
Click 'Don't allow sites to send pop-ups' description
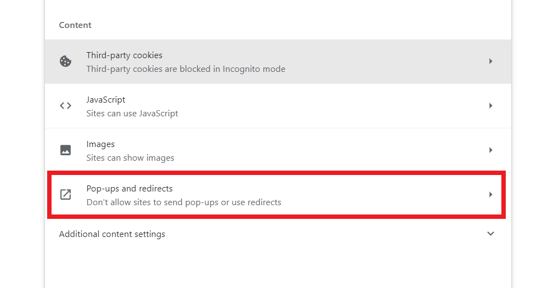[x=184, y=202]
